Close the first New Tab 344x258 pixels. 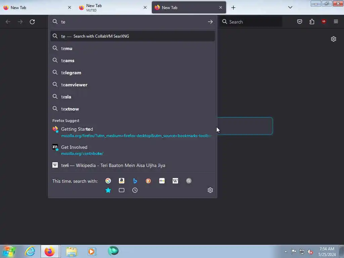pyautogui.click(x=70, y=7)
